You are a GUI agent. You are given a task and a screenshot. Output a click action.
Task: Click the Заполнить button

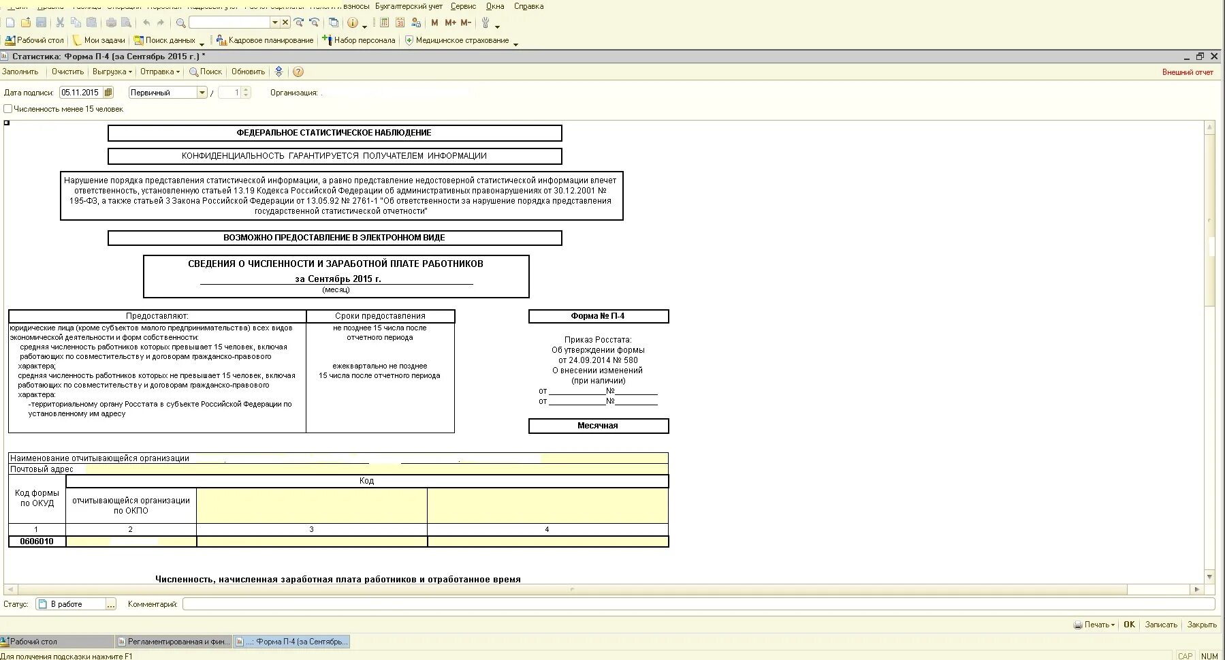click(20, 72)
